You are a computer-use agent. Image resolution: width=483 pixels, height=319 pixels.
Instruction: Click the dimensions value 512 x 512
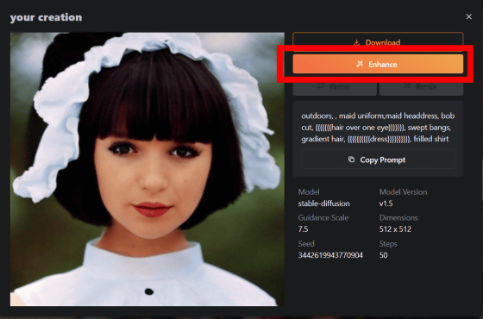pyautogui.click(x=395, y=229)
